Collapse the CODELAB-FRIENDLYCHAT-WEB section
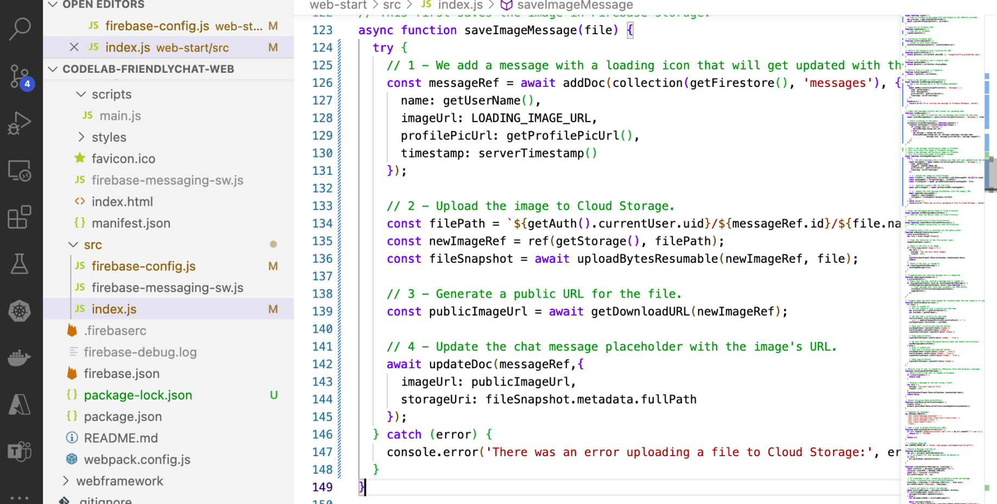Image resolution: width=997 pixels, height=504 pixels. [53, 69]
